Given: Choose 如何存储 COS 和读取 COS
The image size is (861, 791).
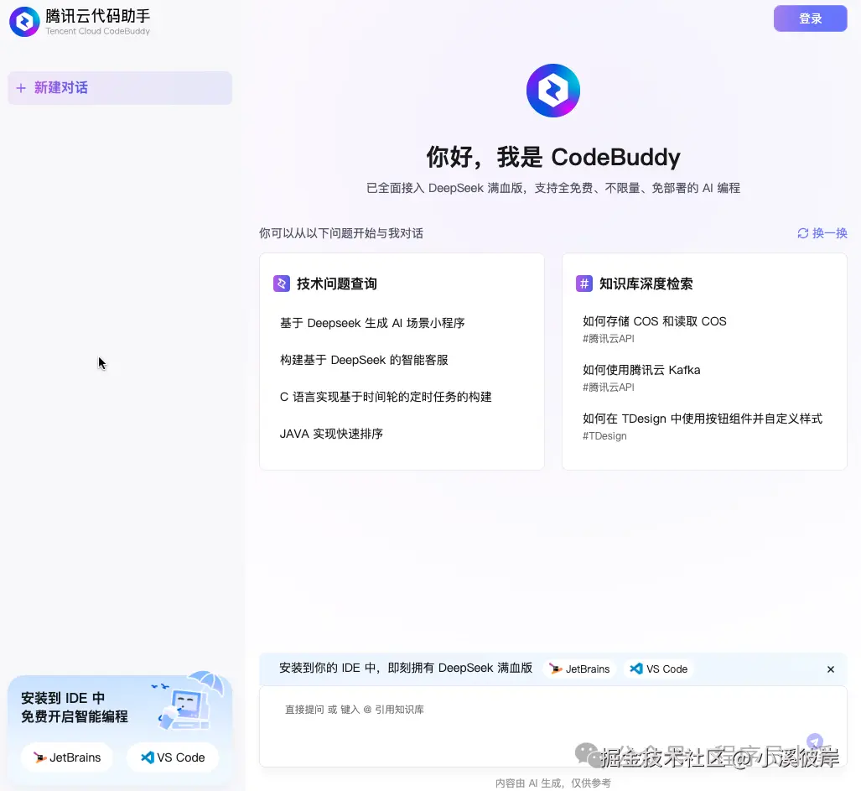Looking at the screenshot, I should pos(655,321).
